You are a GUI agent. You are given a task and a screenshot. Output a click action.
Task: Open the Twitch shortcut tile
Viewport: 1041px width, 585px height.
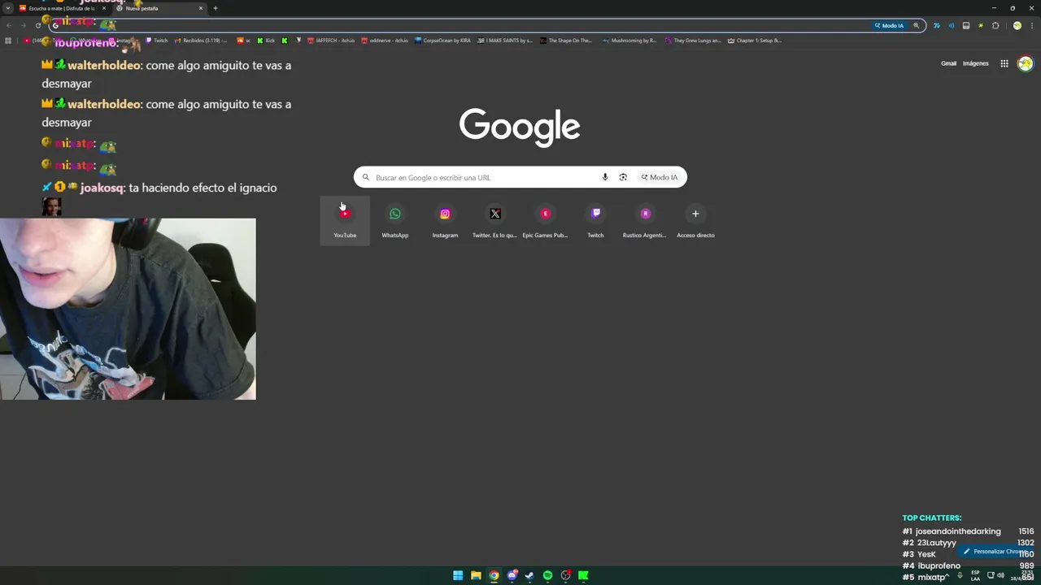595,220
